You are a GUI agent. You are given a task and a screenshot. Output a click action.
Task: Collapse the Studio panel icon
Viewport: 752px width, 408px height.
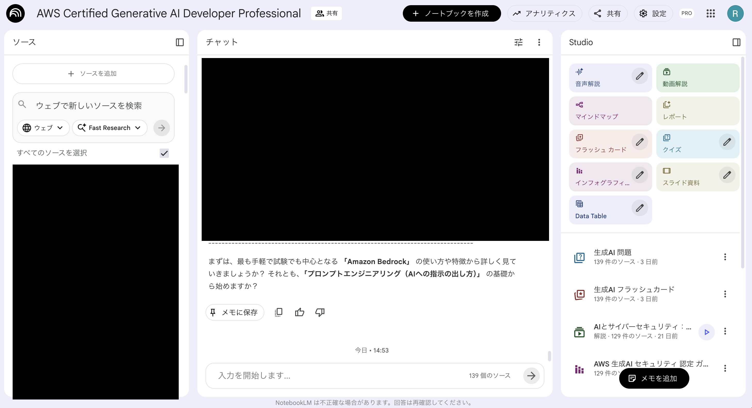736,42
